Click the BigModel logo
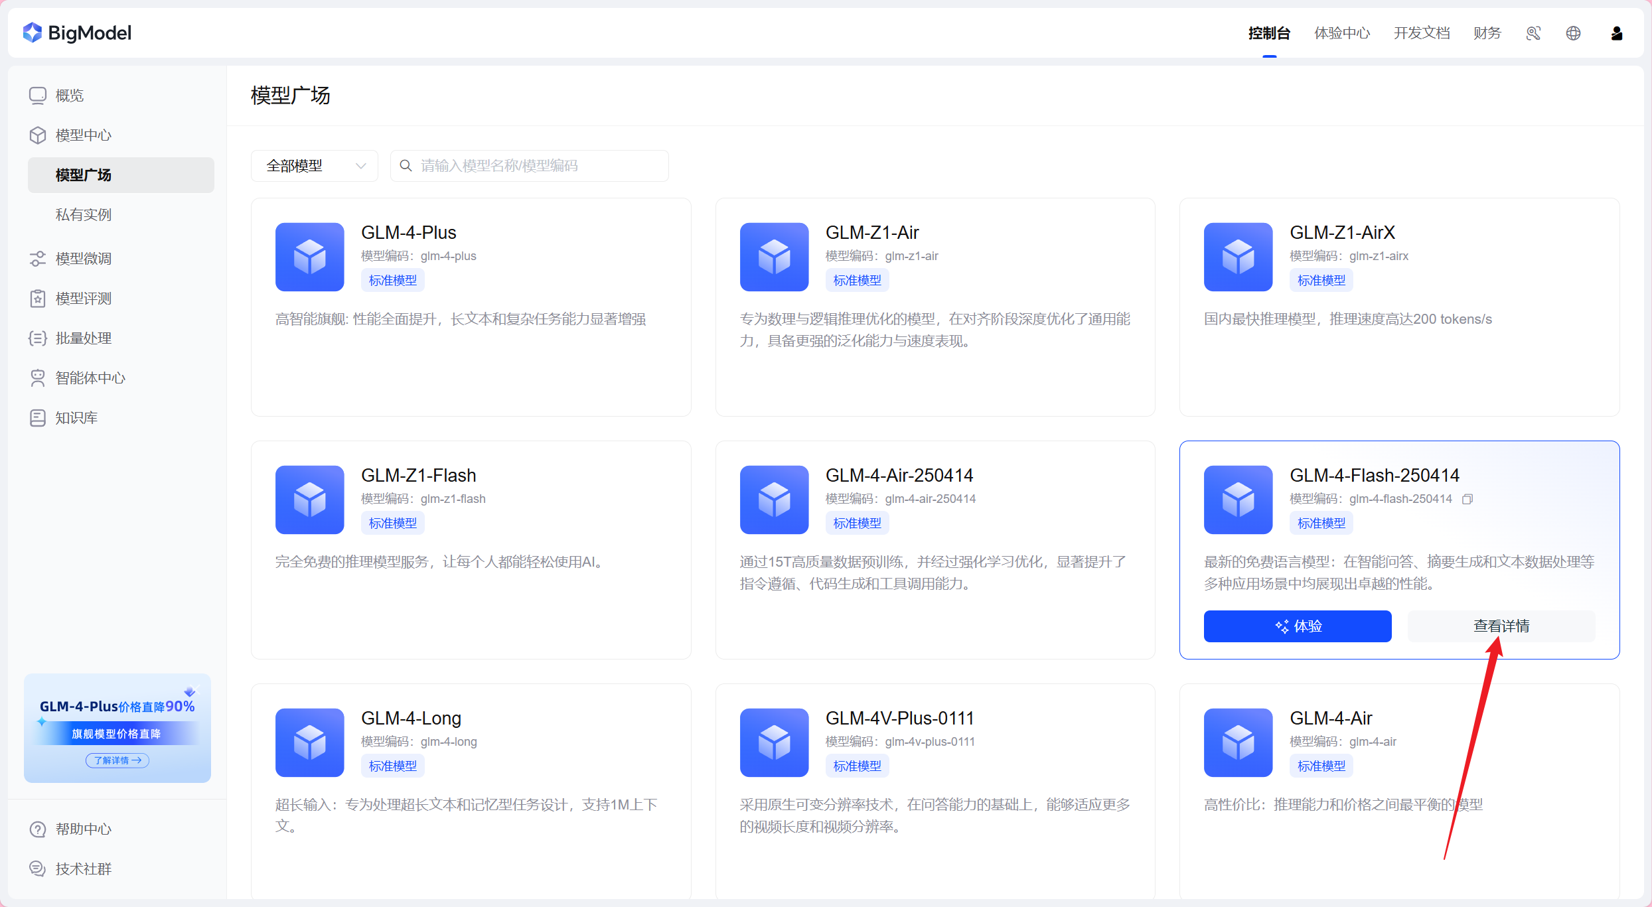The height and width of the screenshot is (907, 1652). (77, 33)
